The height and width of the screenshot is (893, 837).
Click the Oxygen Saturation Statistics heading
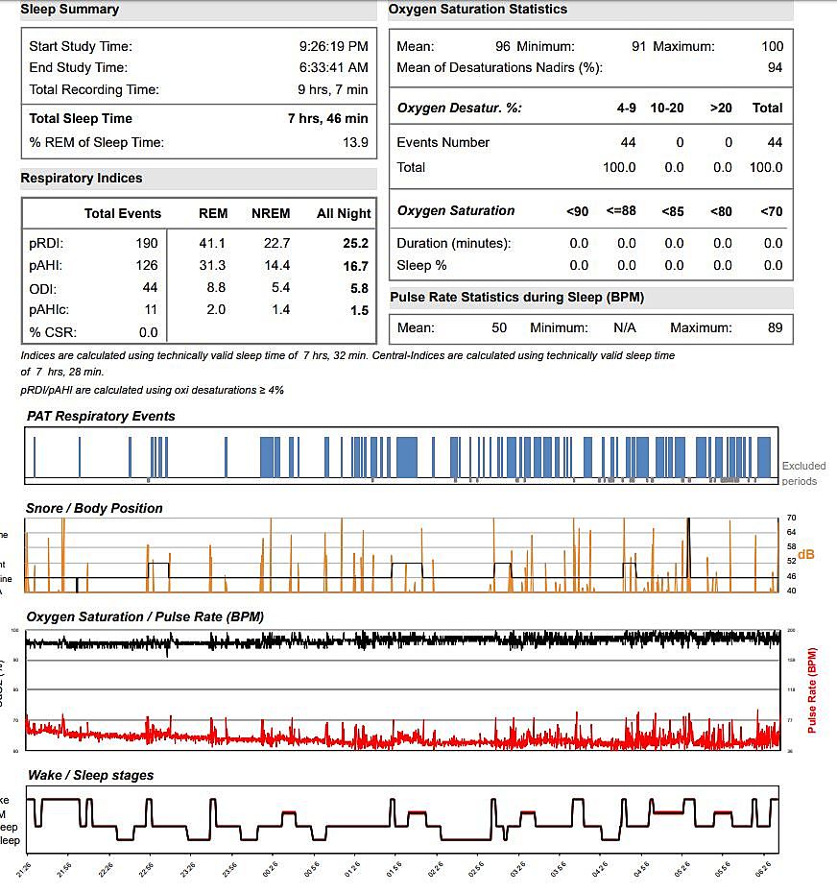(x=478, y=9)
